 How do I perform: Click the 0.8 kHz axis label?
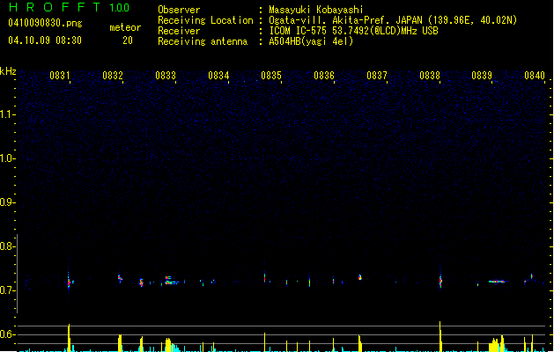[7, 246]
